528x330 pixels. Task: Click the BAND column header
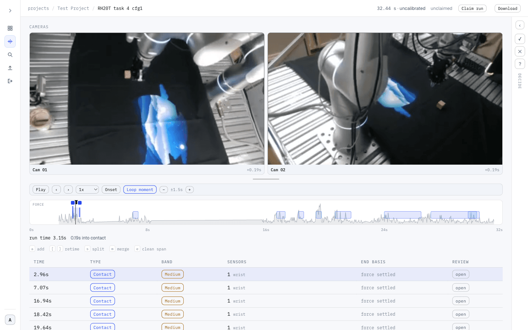(167, 262)
